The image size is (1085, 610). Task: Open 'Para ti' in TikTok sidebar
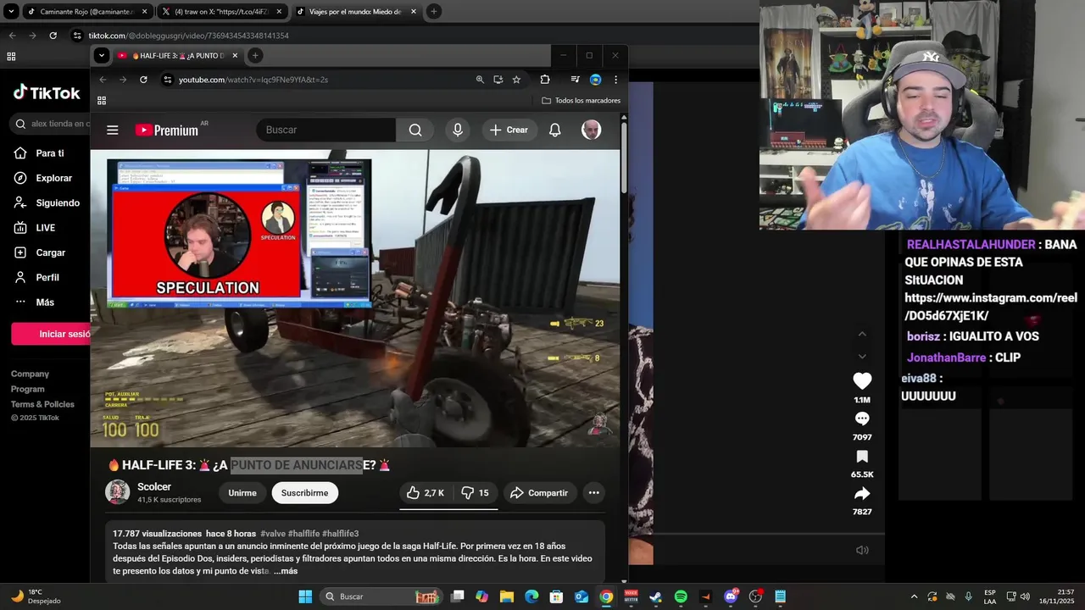38,153
